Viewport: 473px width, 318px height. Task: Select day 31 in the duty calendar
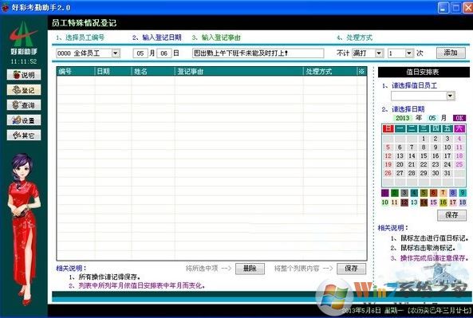[x=447, y=173]
